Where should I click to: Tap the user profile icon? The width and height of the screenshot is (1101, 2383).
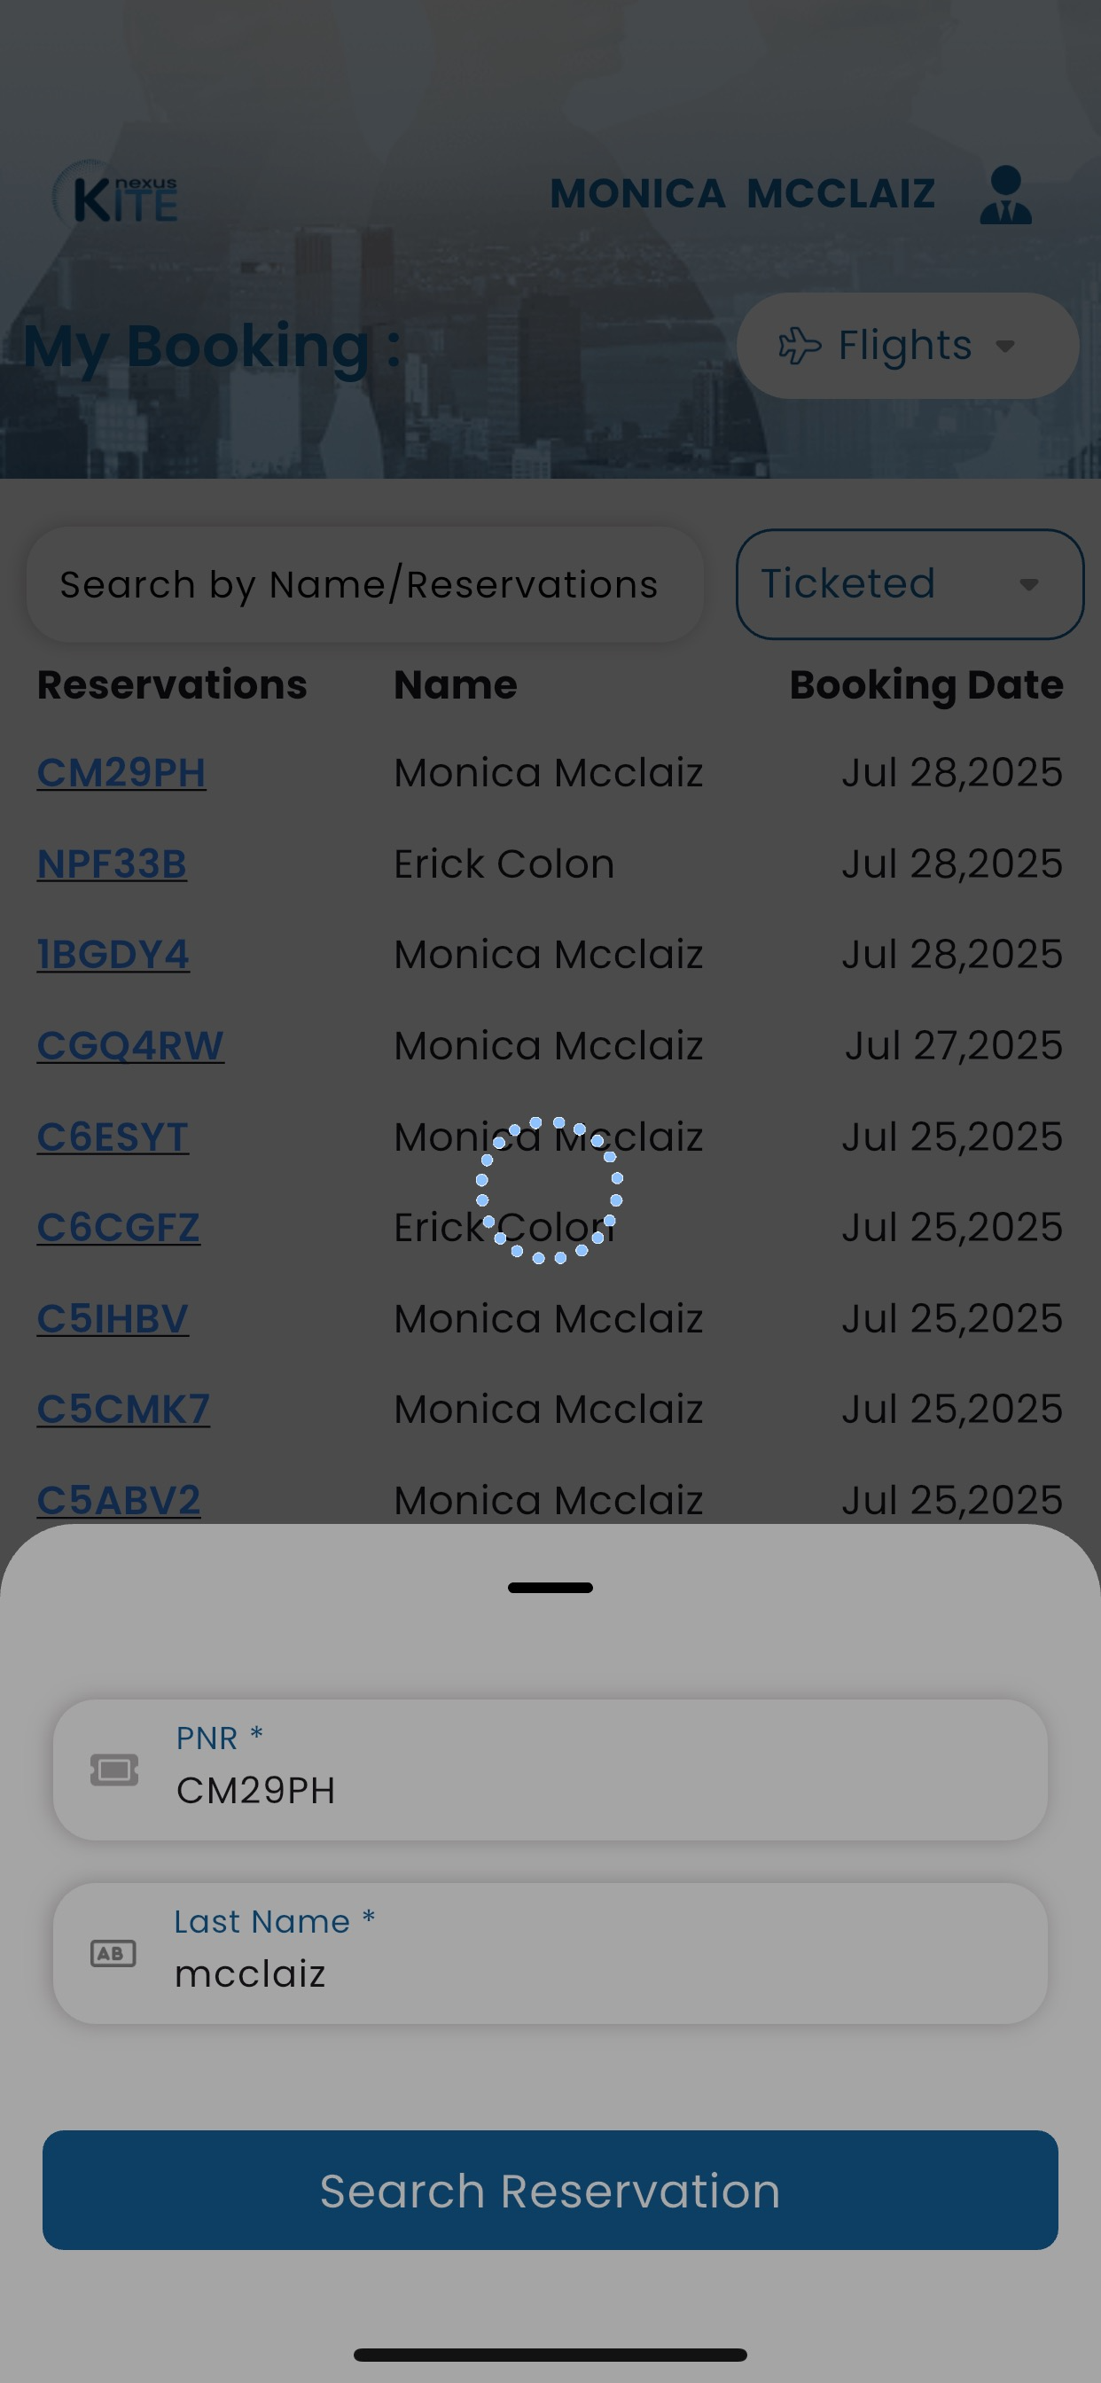[x=1004, y=194]
